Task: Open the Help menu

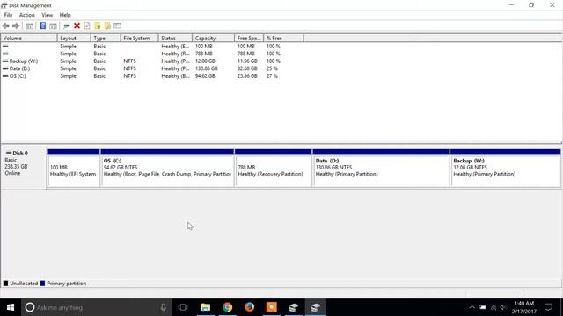Action: click(x=65, y=15)
